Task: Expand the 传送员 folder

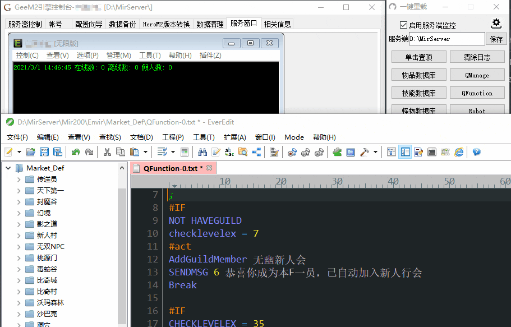Action: point(19,179)
